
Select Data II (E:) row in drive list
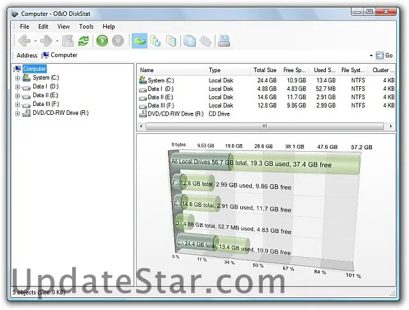click(266, 97)
